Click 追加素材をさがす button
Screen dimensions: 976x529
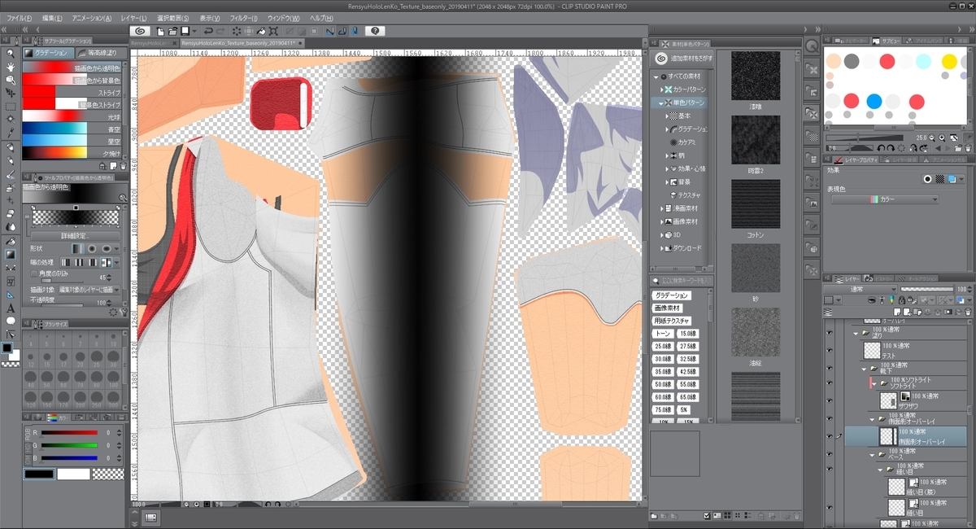coord(682,59)
